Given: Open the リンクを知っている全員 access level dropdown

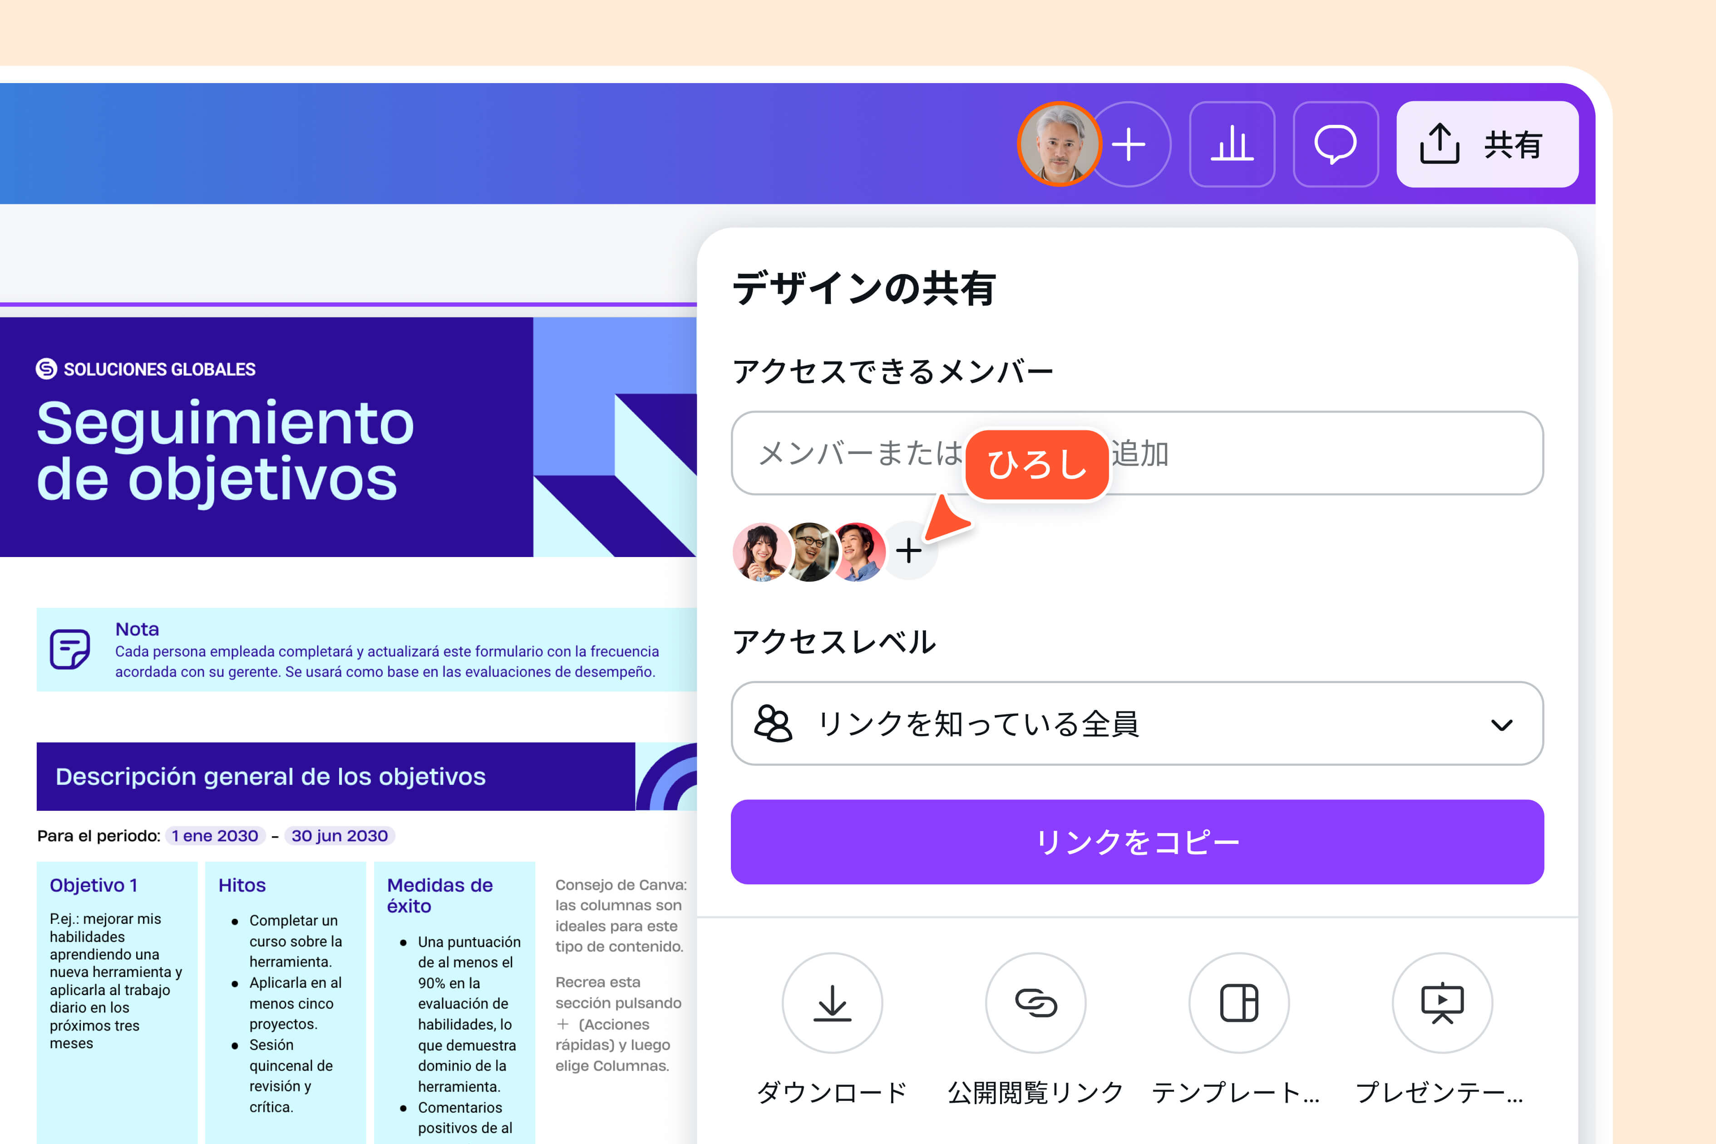Looking at the screenshot, I should (1137, 724).
